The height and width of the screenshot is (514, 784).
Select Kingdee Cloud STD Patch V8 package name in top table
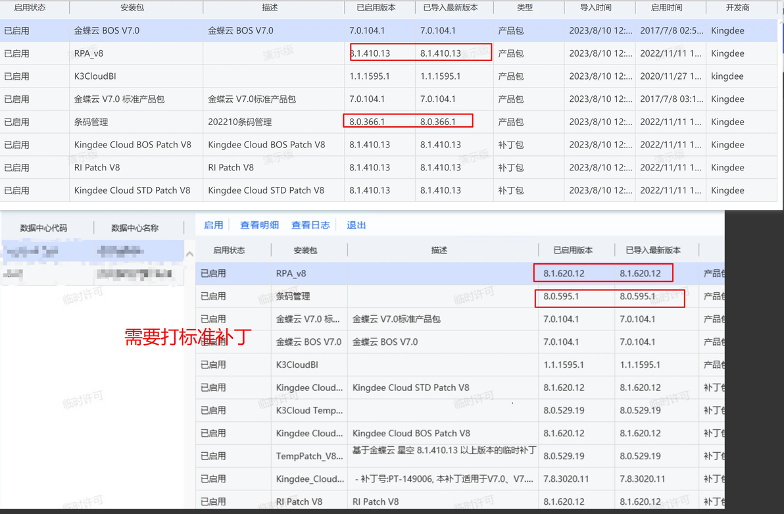[x=132, y=190]
